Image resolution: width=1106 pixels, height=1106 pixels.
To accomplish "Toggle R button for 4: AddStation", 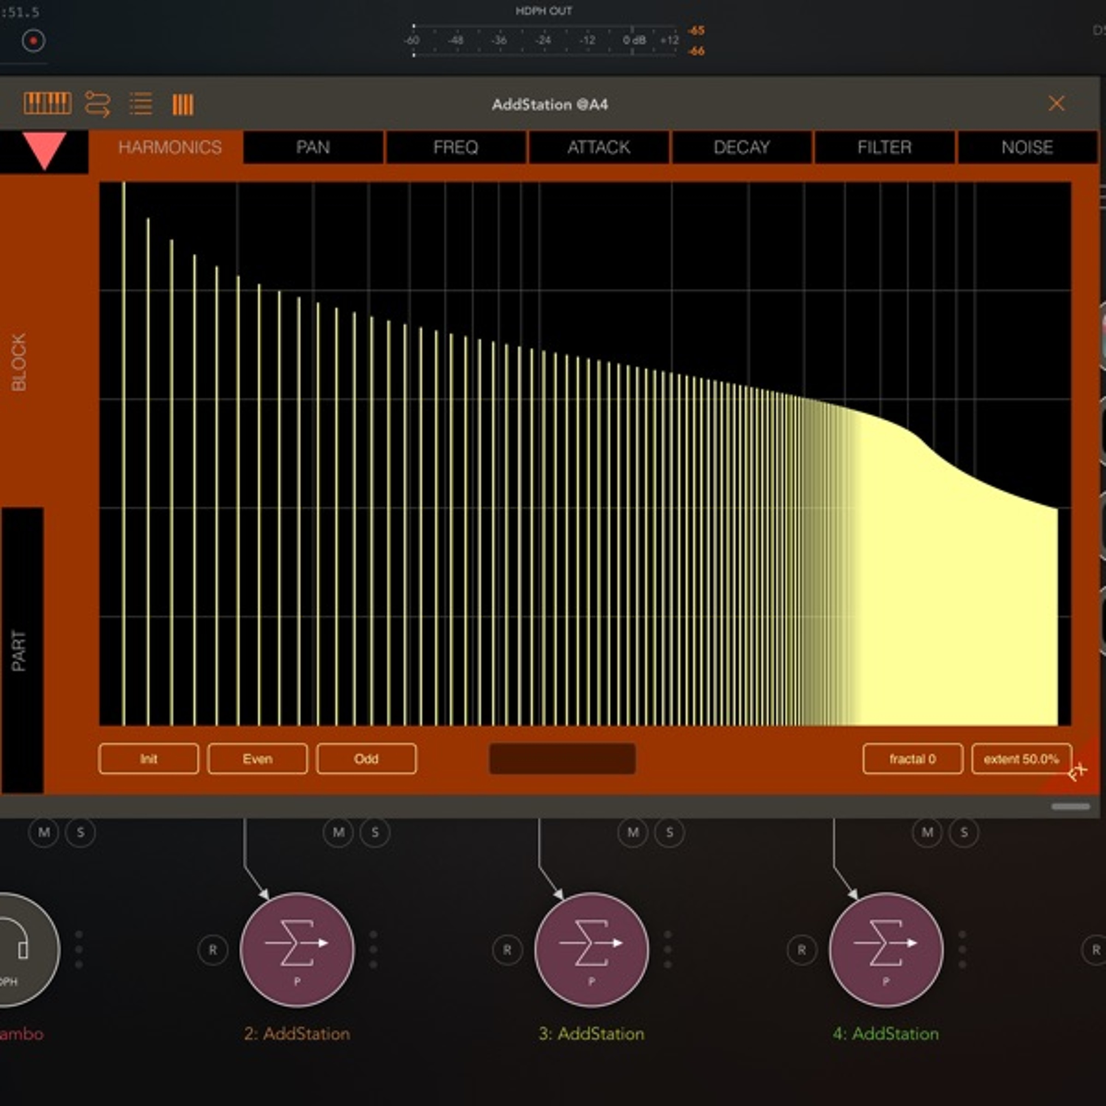I will click(x=802, y=950).
